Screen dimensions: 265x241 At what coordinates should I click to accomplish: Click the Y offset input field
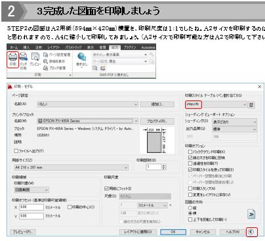click(31, 216)
